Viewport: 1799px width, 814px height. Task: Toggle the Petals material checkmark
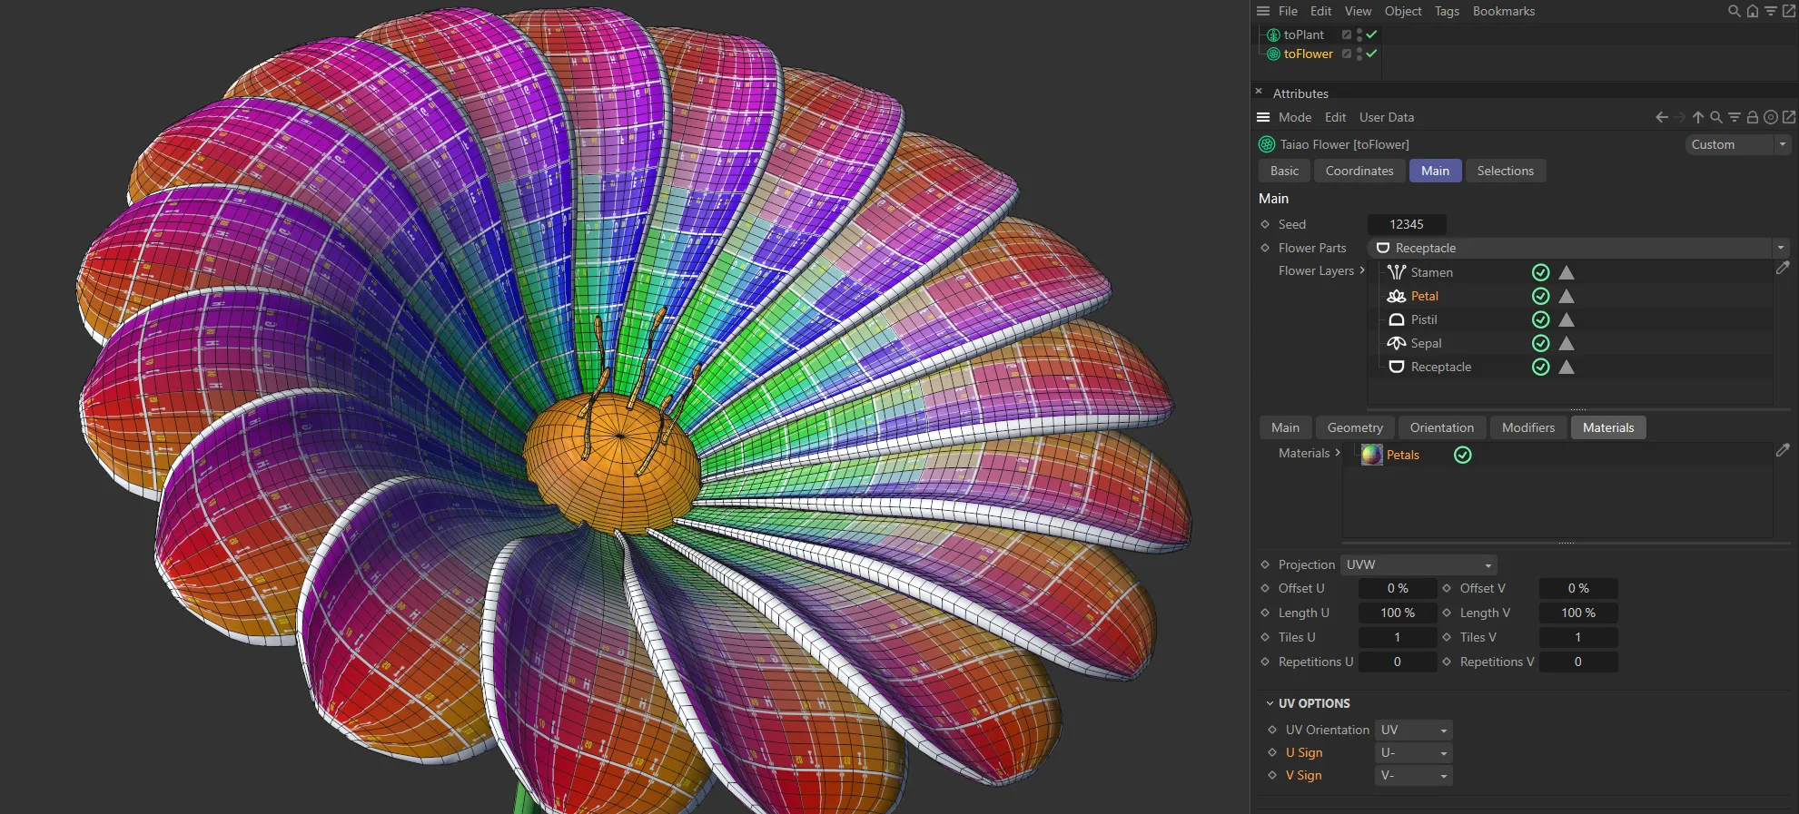1463,455
